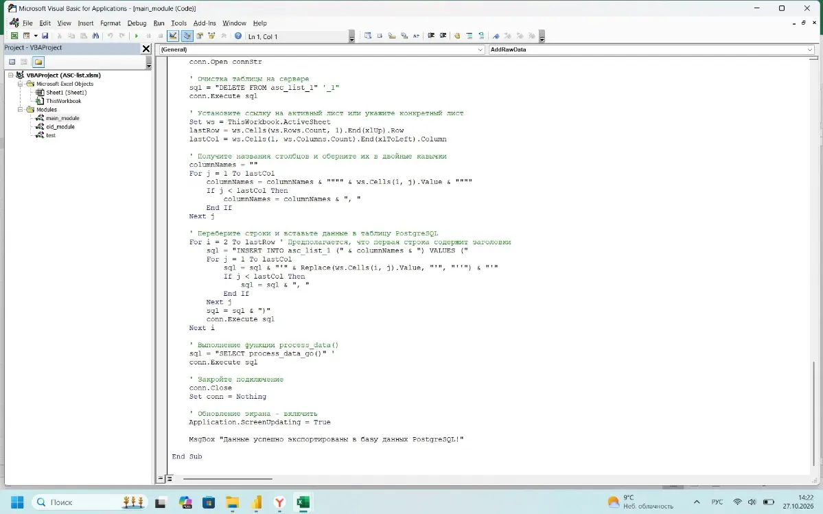Open the Insert object dropdown arrow next to UserForm
Screen dimensions: 823x514
click(35, 36)
